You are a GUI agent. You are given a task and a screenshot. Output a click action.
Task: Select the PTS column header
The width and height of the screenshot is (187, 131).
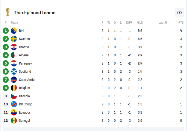[181, 23]
